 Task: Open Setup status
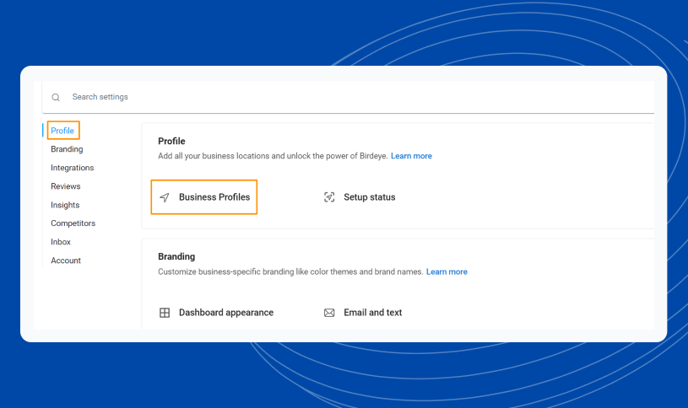pos(370,197)
